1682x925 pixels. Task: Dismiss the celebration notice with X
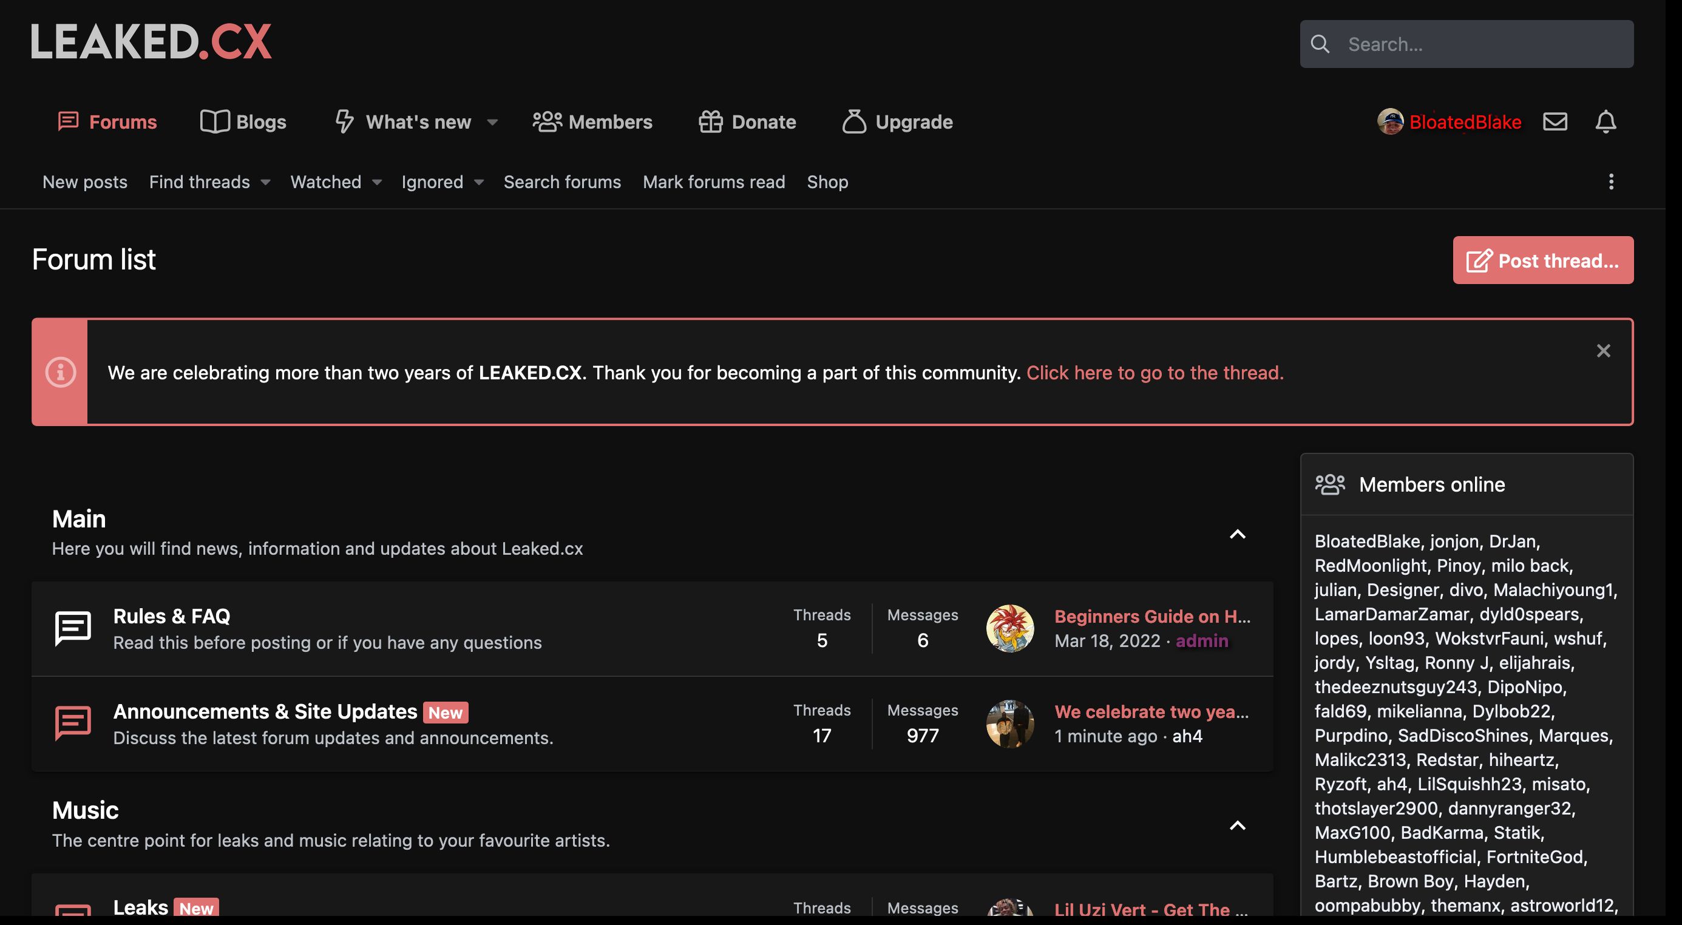(x=1603, y=351)
